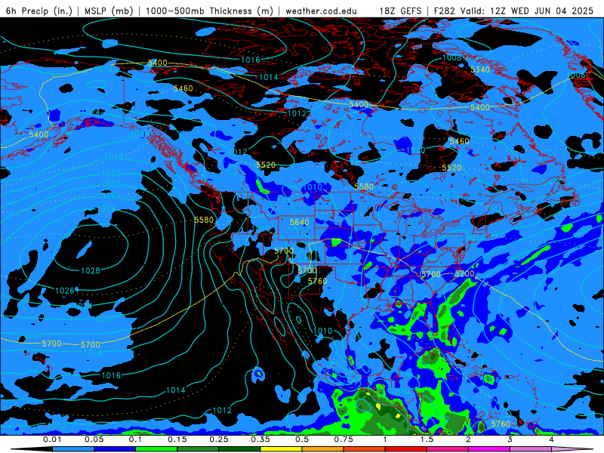Select the magenta 2 inch legend swatch

tap(489, 449)
